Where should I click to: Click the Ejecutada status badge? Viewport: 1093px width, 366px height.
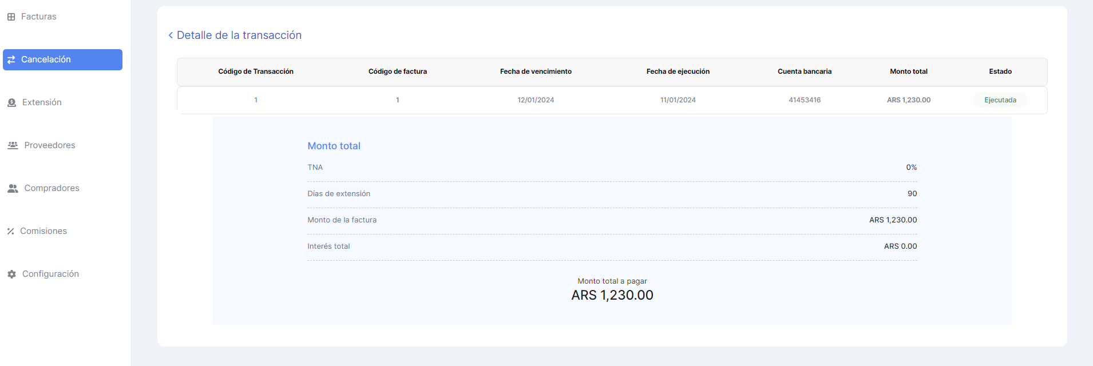click(x=1000, y=100)
